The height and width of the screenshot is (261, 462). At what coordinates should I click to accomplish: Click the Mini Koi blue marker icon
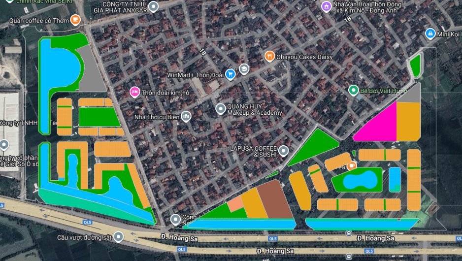coord(430,33)
